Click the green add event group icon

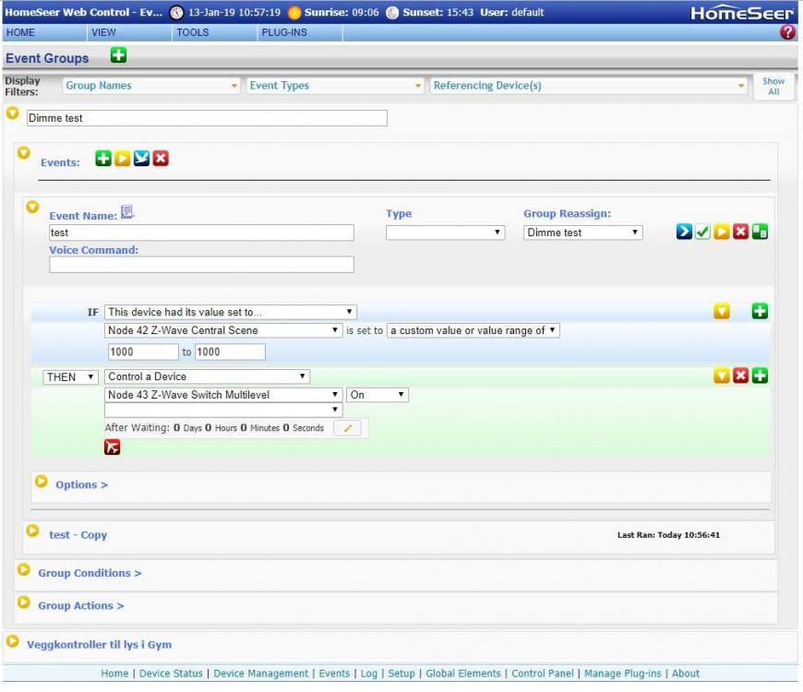click(118, 56)
